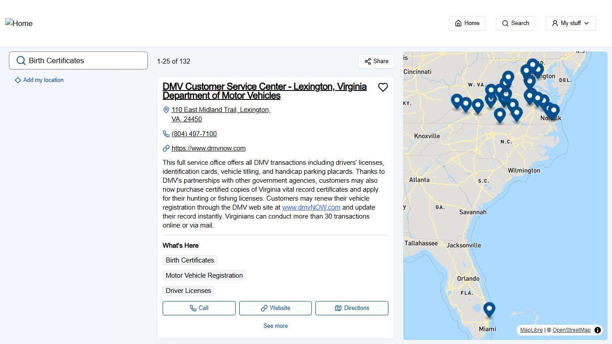Click the map pin near Norfolk
The width and height of the screenshot is (612, 344).
(x=554, y=111)
